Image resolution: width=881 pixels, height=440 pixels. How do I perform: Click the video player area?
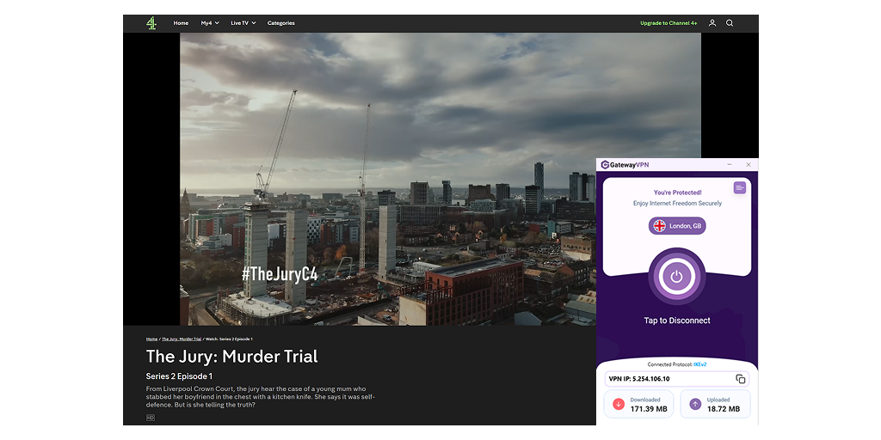tap(440, 179)
